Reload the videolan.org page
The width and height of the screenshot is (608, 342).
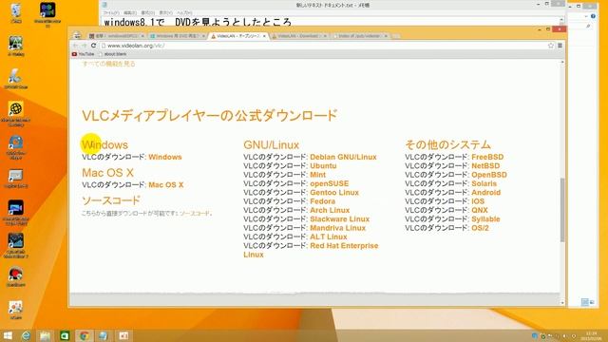(x=93, y=46)
